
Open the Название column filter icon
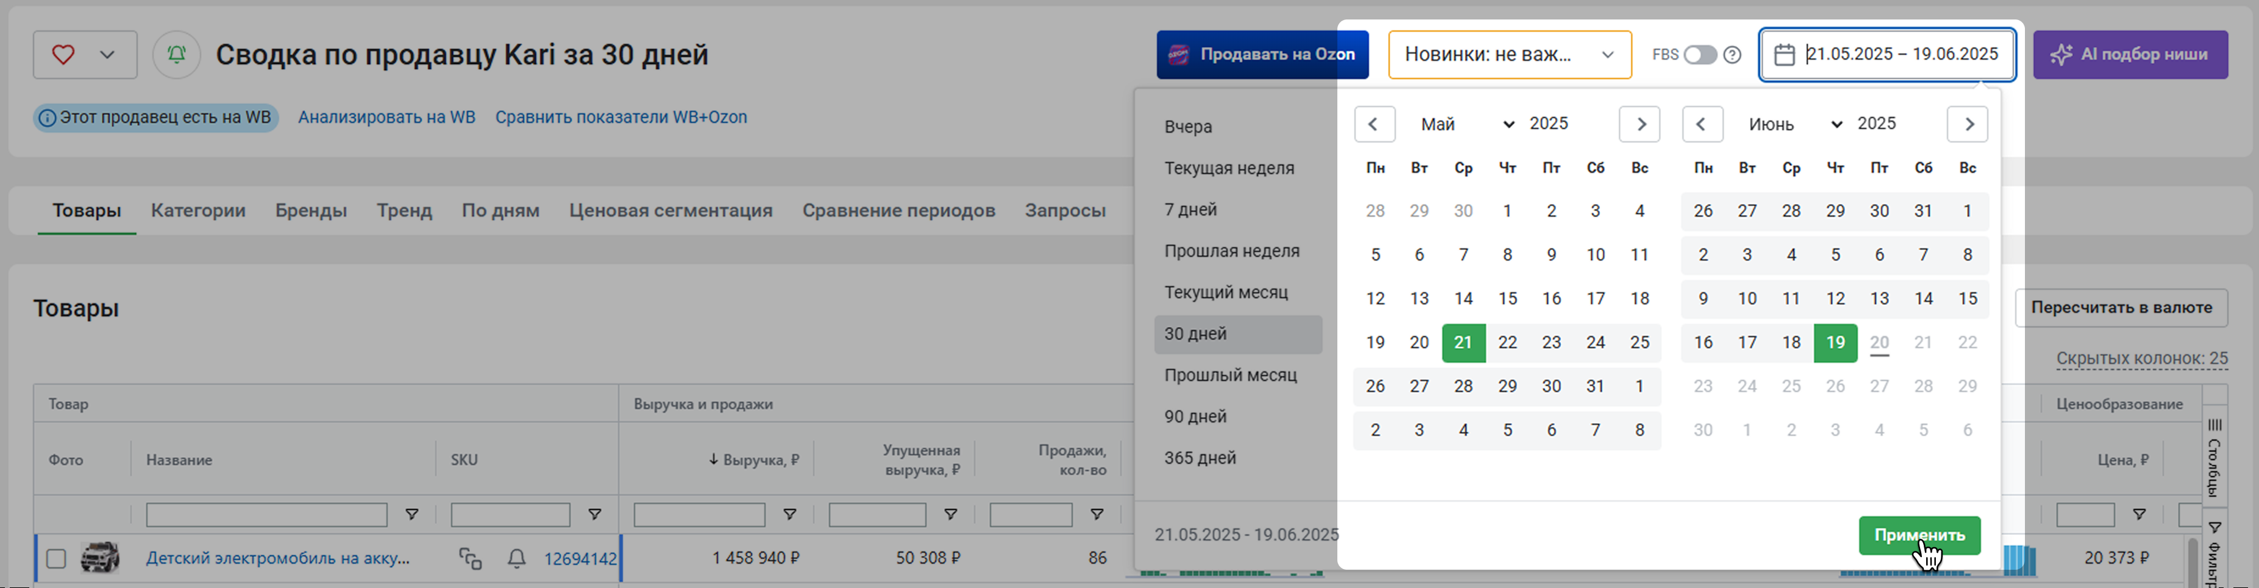tap(411, 516)
